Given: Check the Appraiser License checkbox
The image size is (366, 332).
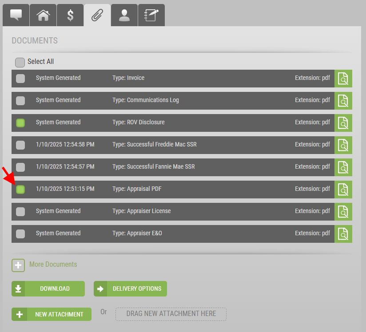Looking at the screenshot, I should point(20,211).
